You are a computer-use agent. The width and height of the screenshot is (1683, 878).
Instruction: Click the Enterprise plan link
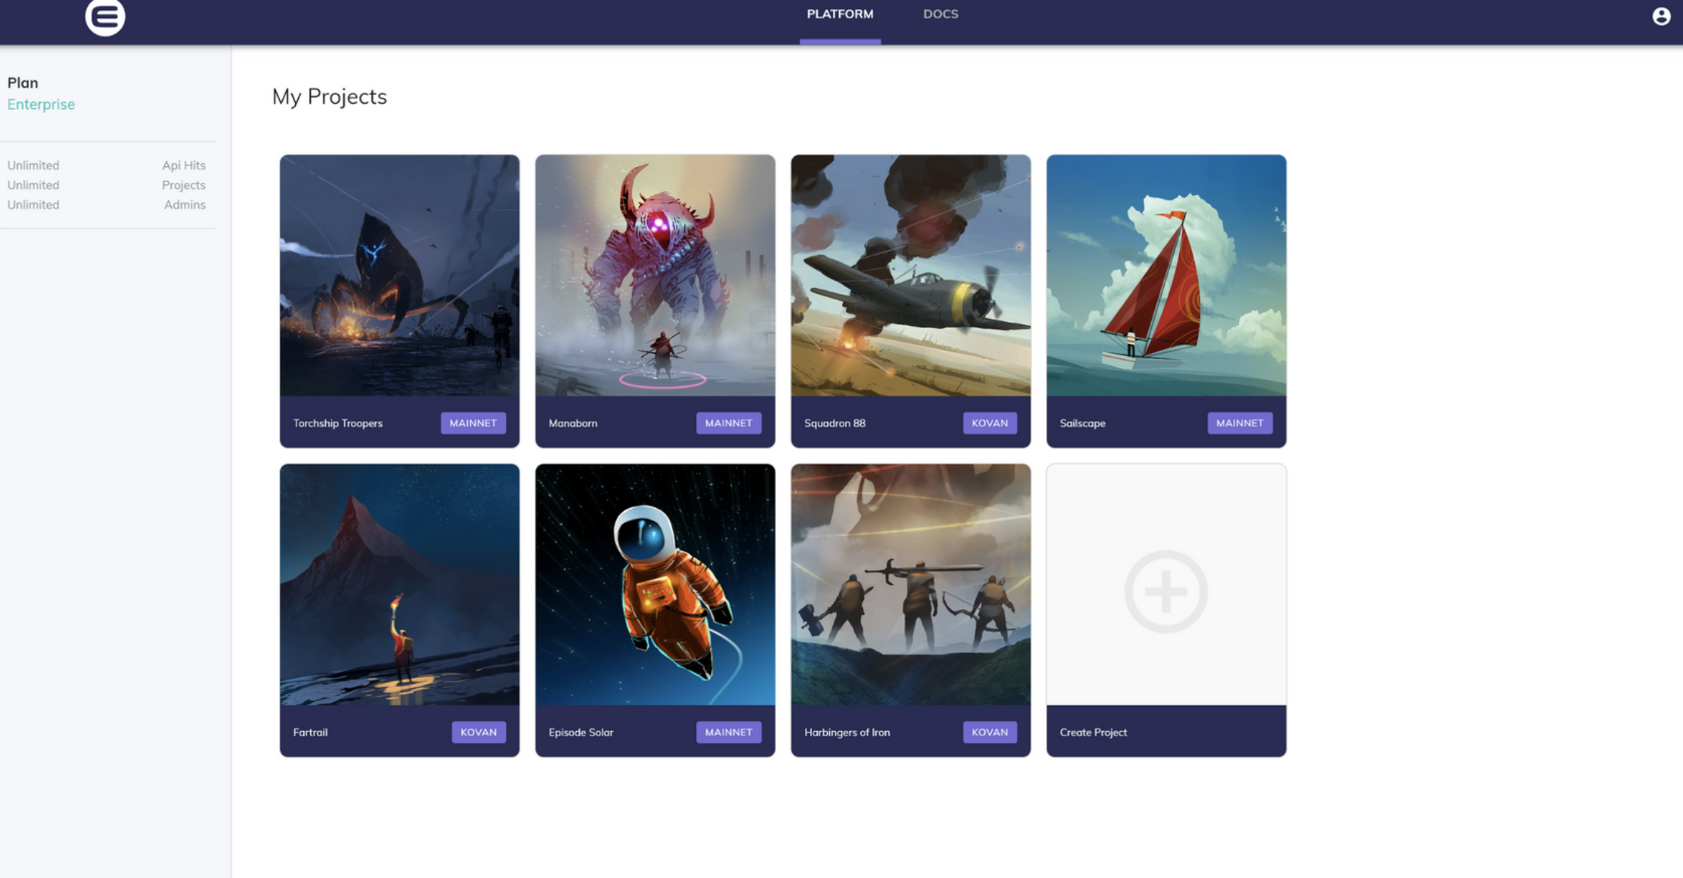[x=41, y=104]
